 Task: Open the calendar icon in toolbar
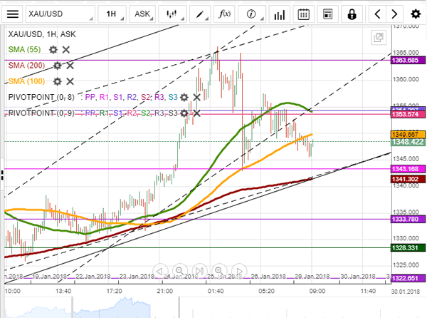pos(304,14)
